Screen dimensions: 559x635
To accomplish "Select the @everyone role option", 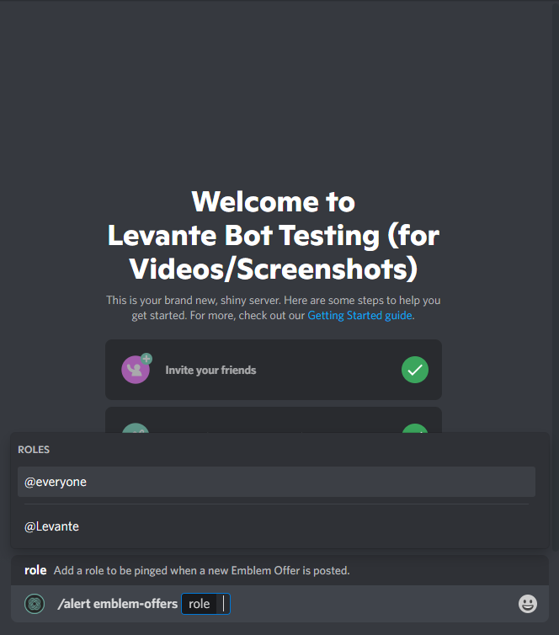I will coord(276,482).
